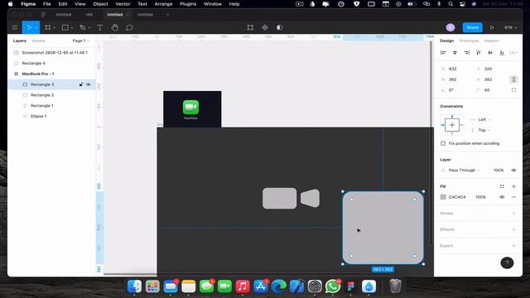Image resolution: width=530 pixels, height=298 pixels.
Task: Click the Edit Object icon in toolbar center
Action: tap(250, 27)
